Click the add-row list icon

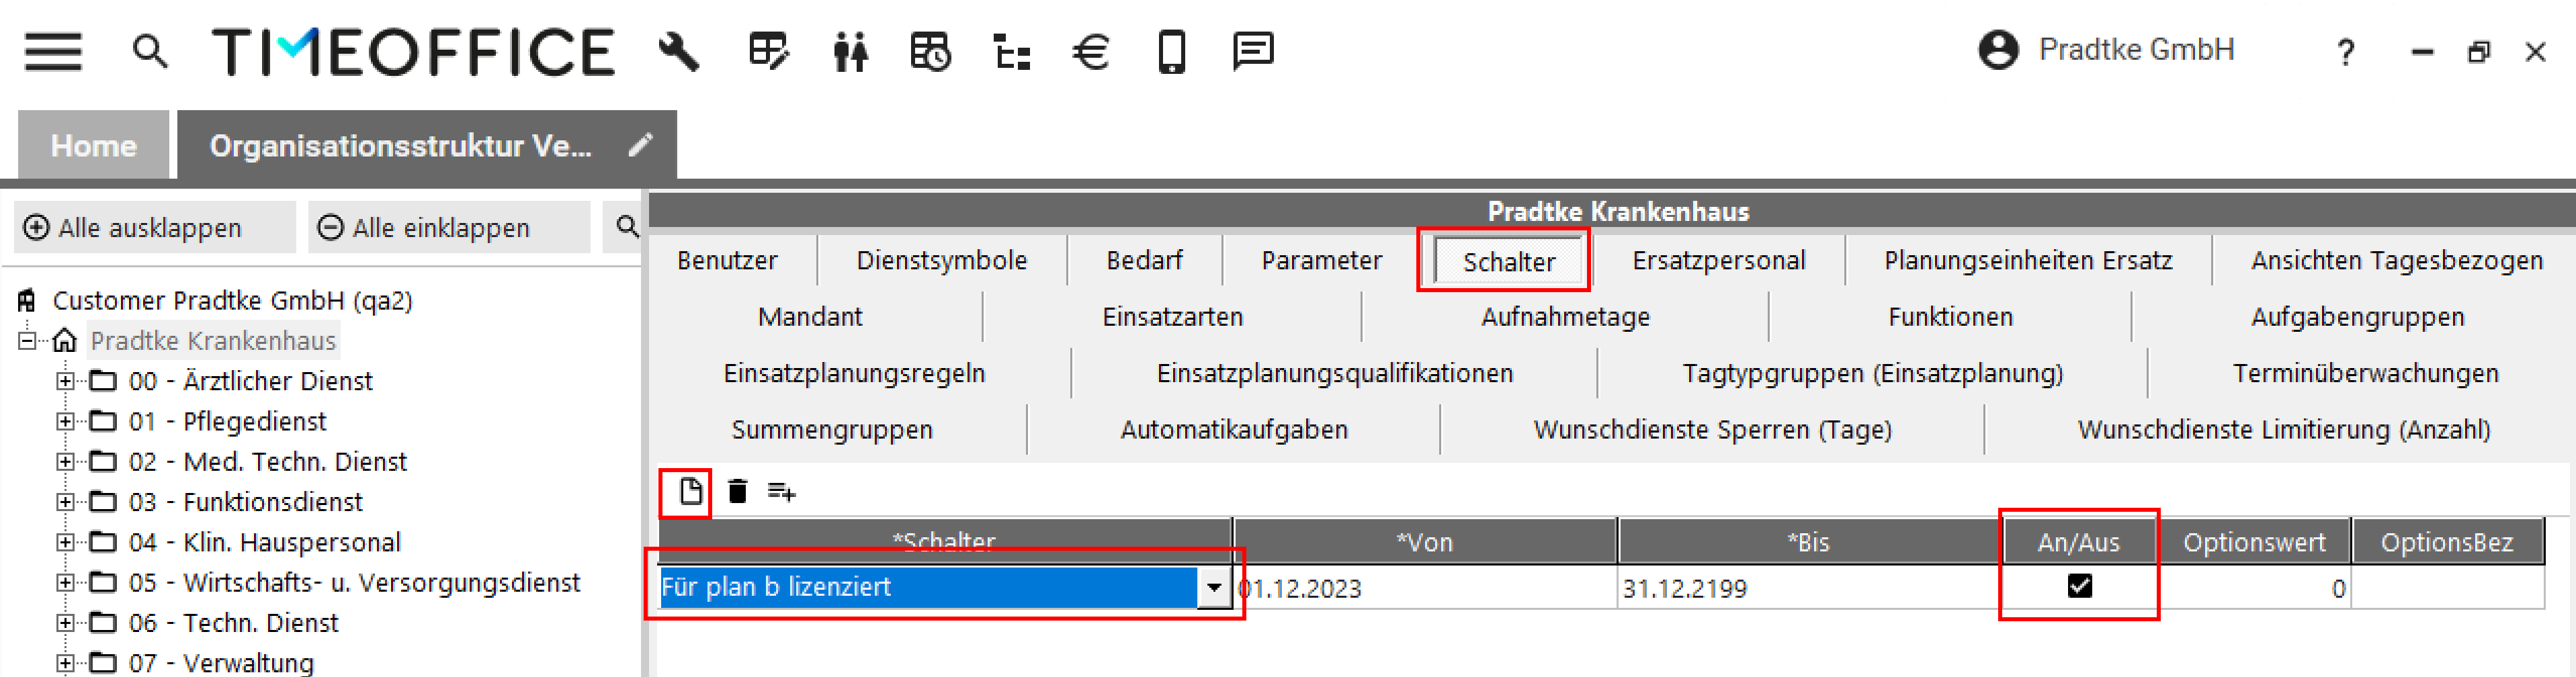click(781, 491)
